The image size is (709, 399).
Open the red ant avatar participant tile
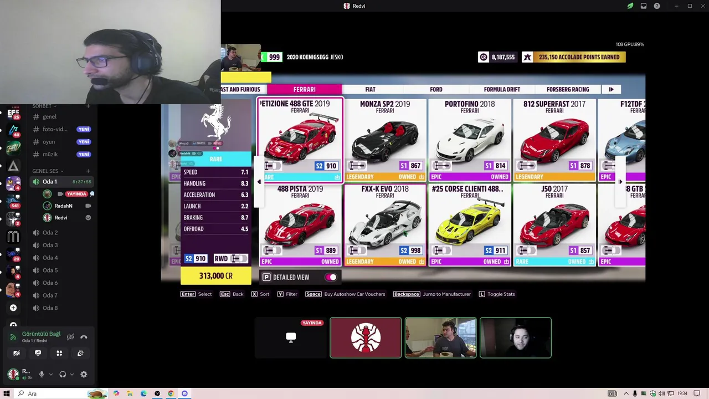point(366,337)
